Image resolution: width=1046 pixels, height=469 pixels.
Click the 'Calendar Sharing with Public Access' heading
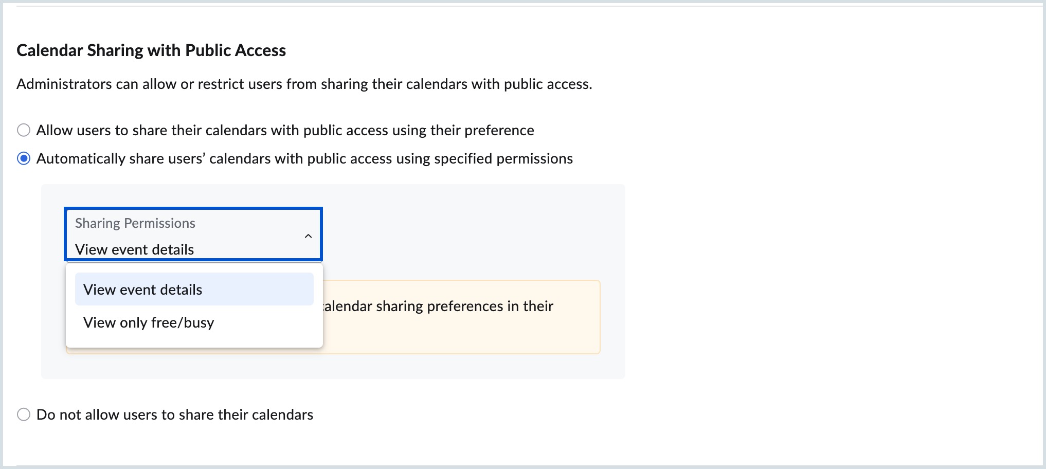coord(151,50)
